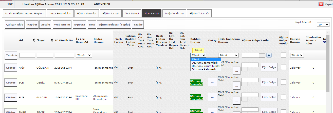Click the blue down-arrow icon in filter row
The image size is (333, 113).
click(x=269, y=55)
